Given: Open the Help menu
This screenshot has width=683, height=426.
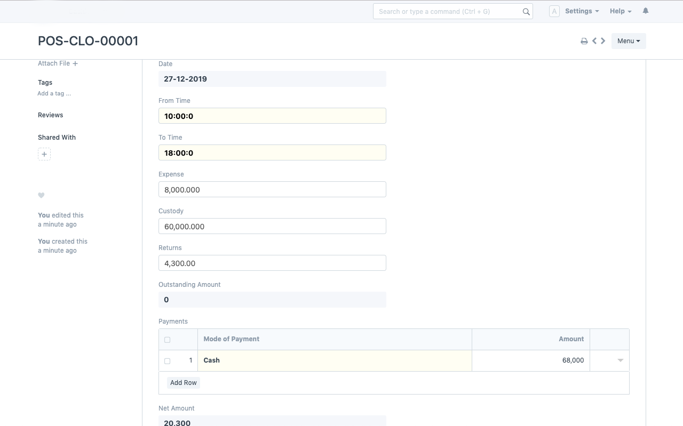Looking at the screenshot, I should [x=620, y=11].
